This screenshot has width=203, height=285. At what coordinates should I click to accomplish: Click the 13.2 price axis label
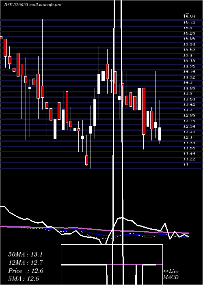188,110
